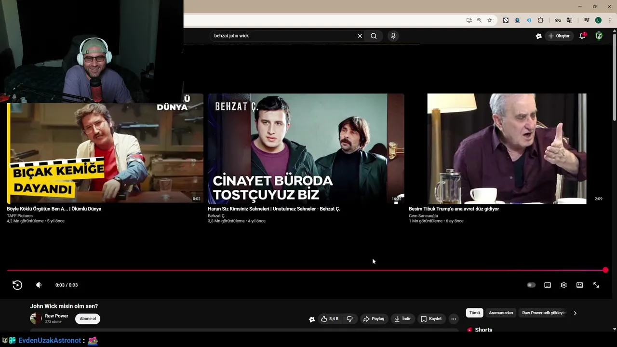Open the Raw Power channel name link
The height and width of the screenshot is (347, 617).
56,316
